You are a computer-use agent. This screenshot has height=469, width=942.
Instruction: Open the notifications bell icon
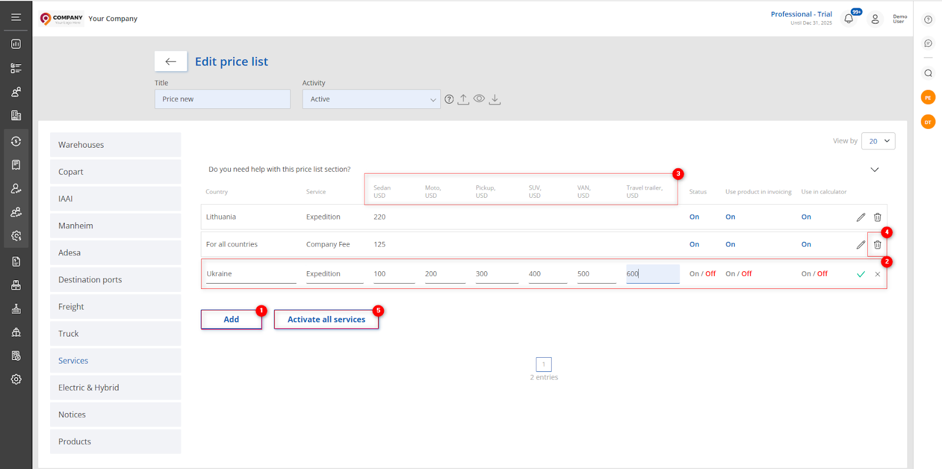849,18
